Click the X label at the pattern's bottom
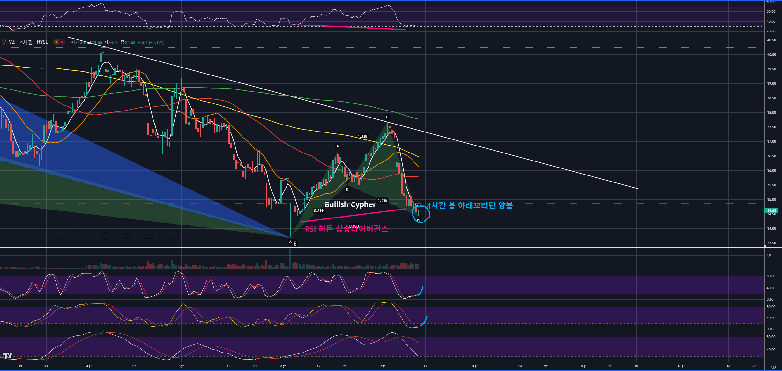 [290, 241]
